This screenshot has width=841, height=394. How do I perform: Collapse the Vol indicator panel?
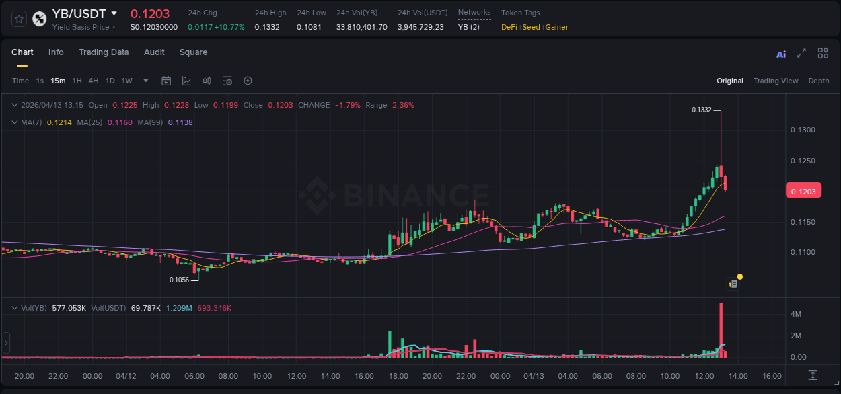coord(15,307)
